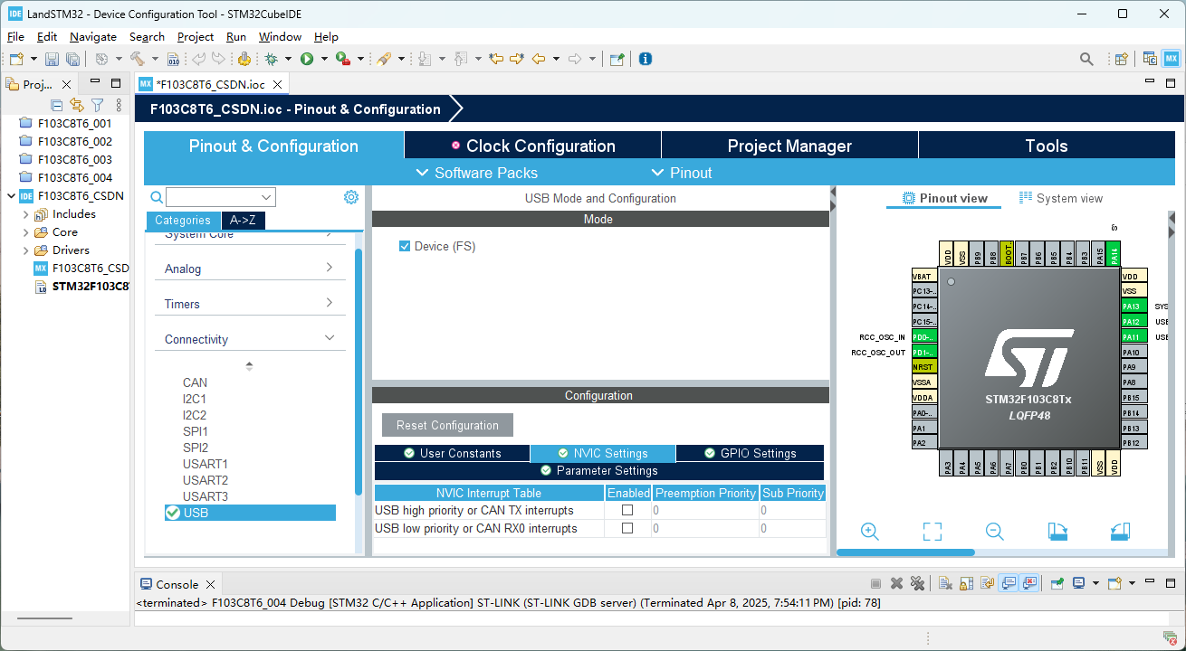Open the Project menu
Screen dimensions: 1186x651
coord(196,37)
